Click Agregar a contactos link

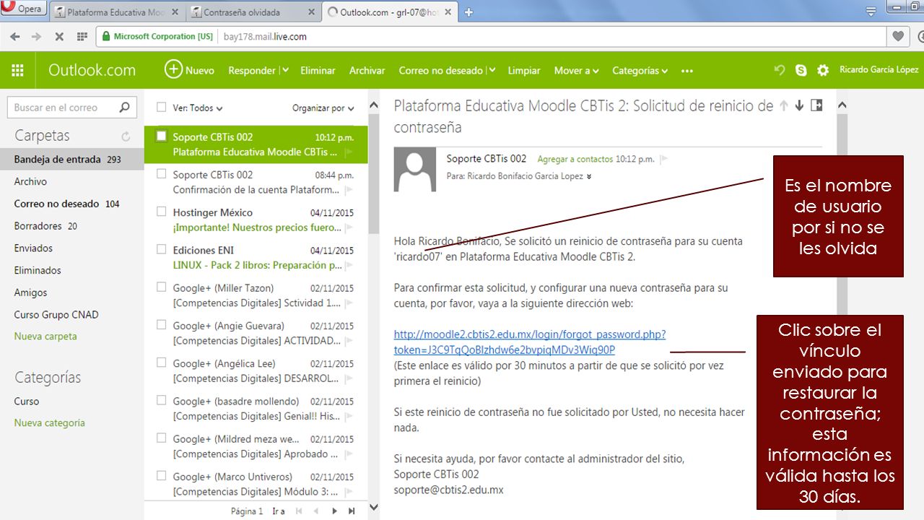tap(575, 159)
